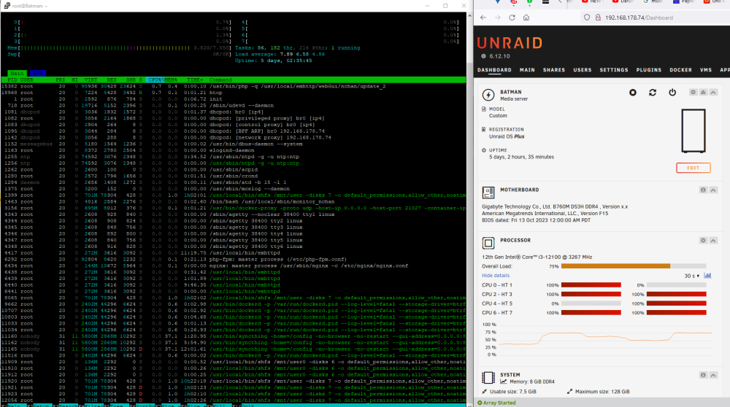Click the PID column header in htop
Image resolution: width=730 pixels, height=407 pixels.
[12, 80]
